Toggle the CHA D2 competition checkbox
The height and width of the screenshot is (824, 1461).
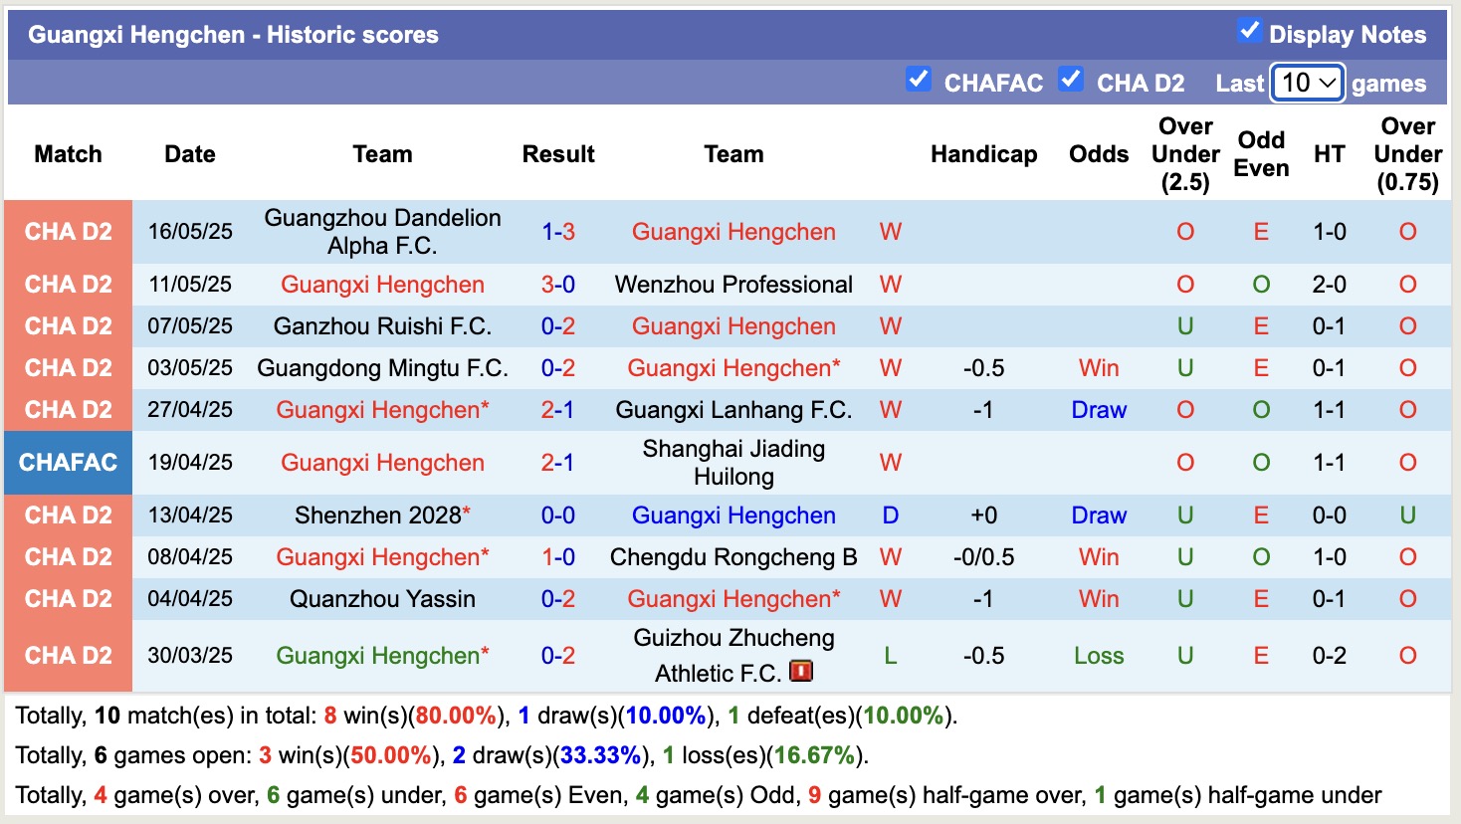pos(1071,80)
